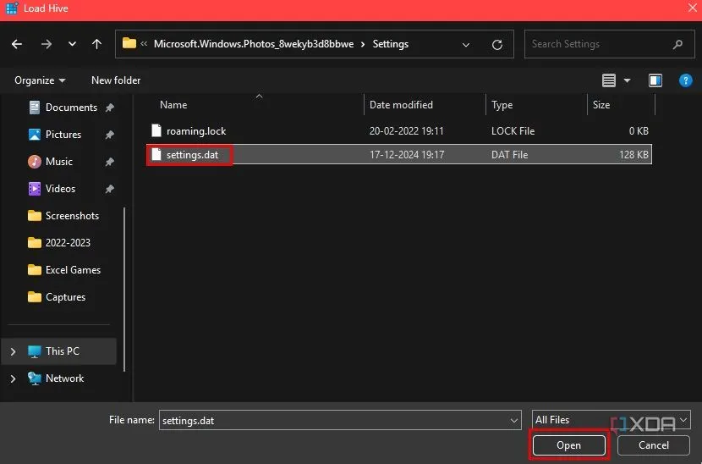This screenshot has height=464, width=702.
Task: Click the 0 KB size cell
Action: pos(639,131)
